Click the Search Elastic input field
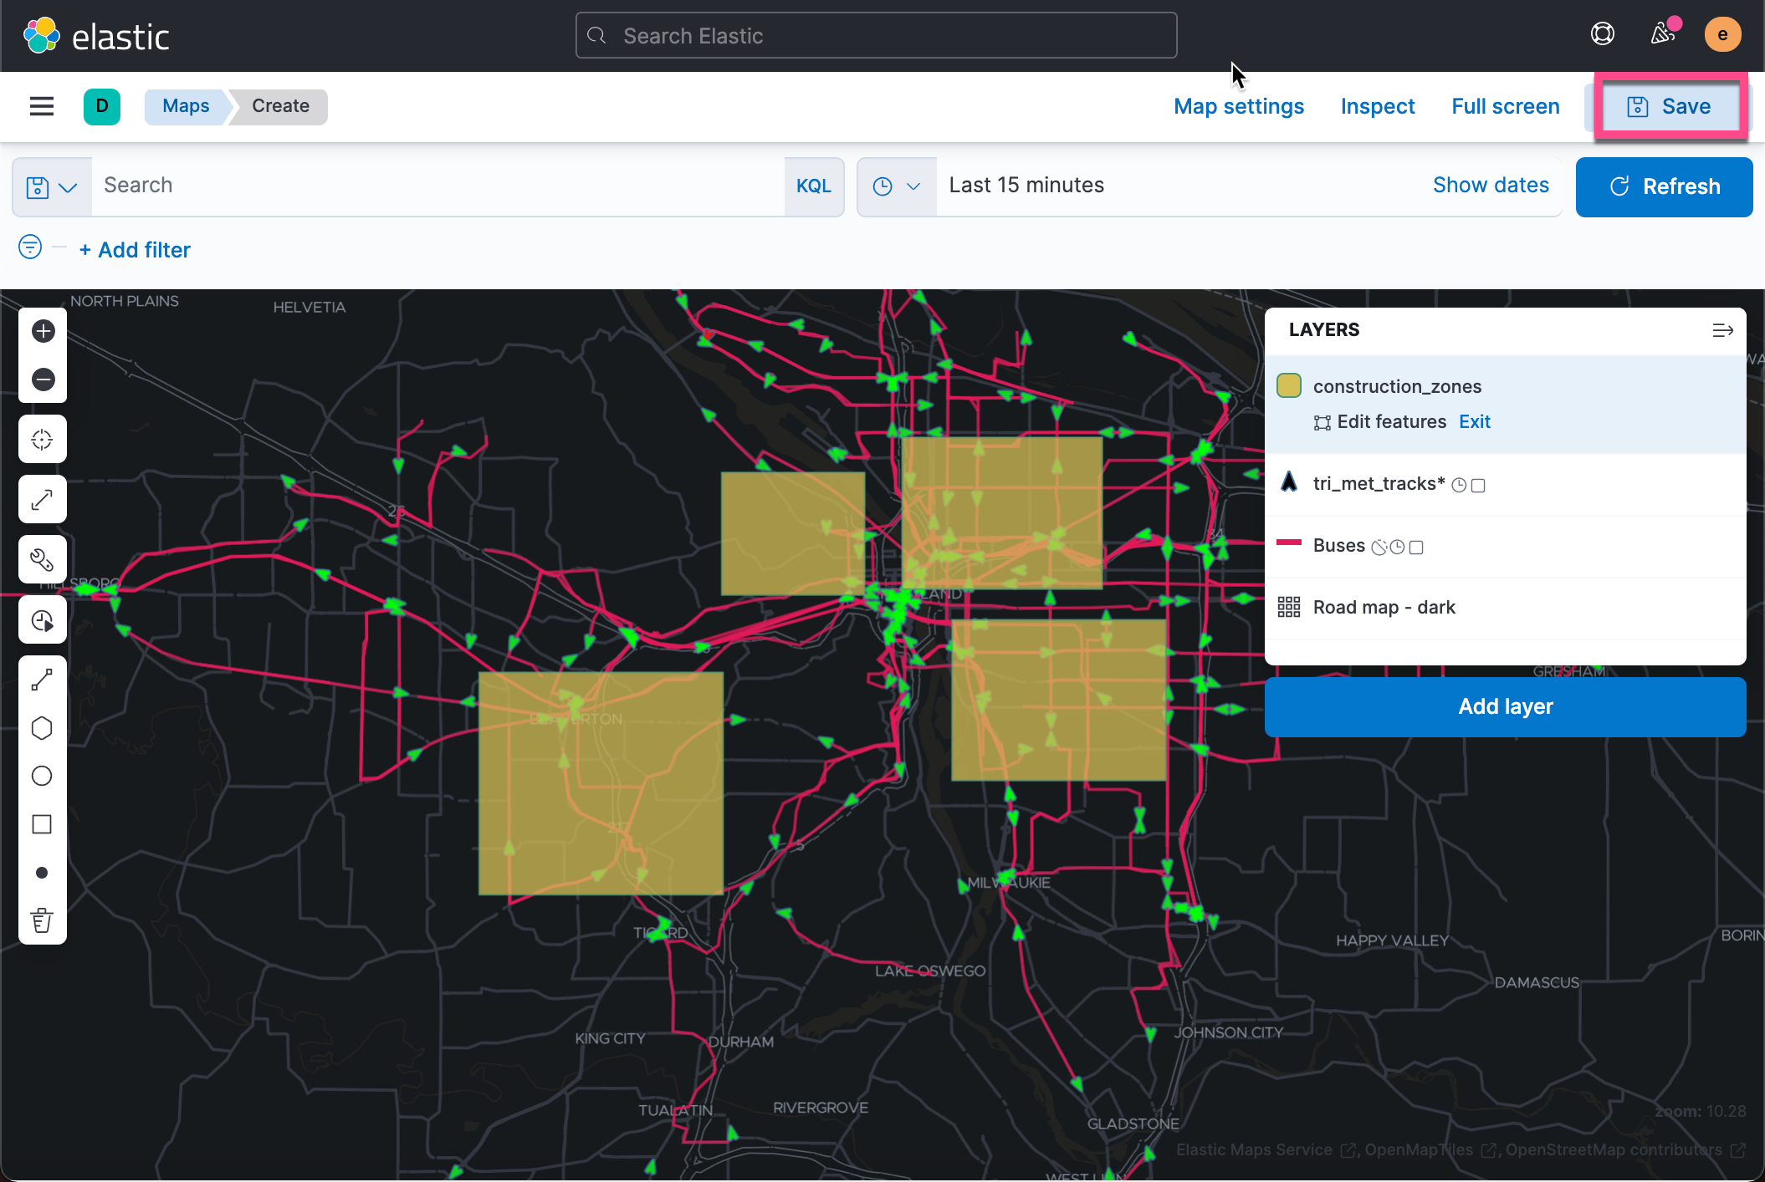The width and height of the screenshot is (1765, 1182). tap(875, 35)
